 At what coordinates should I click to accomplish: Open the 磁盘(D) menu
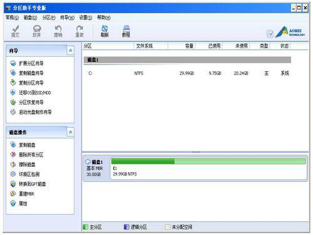[30, 18]
